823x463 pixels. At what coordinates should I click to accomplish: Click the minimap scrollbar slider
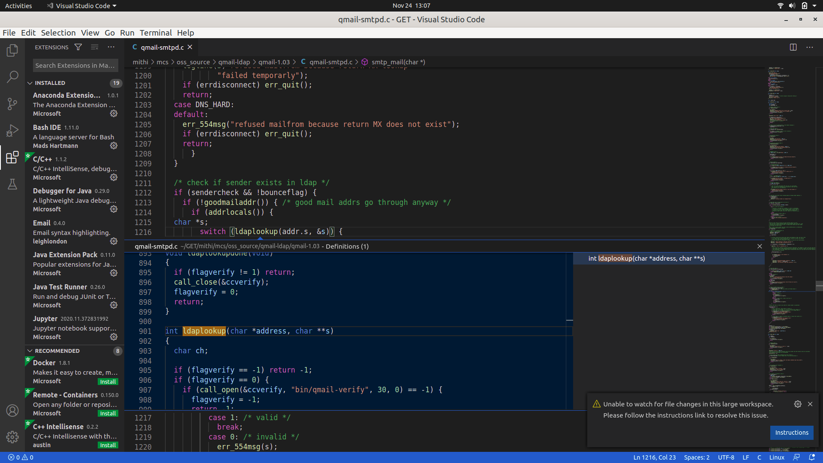[x=819, y=286]
